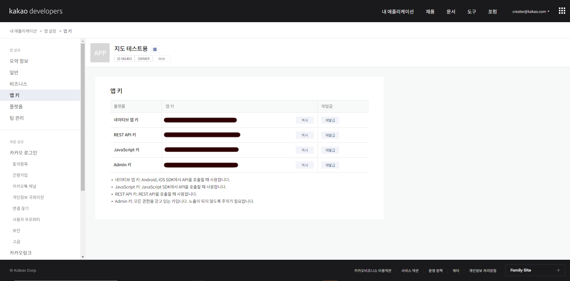This screenshot has height=281, width=570.
Task: Select 일반 in the sidebar
Action: tap(40, 72)
